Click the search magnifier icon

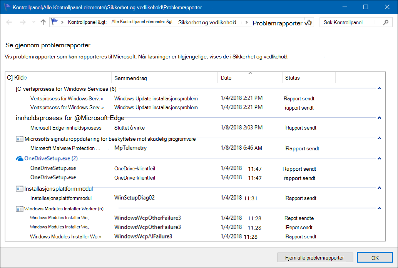pyautogui.click(x=386, y=22)
